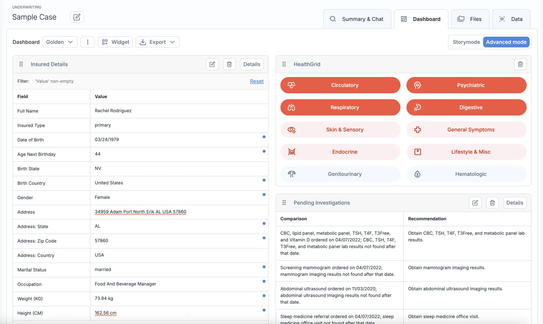Click the 162.56 cm height value
This screenshot has height=324, width=543.
coord(105,313)
